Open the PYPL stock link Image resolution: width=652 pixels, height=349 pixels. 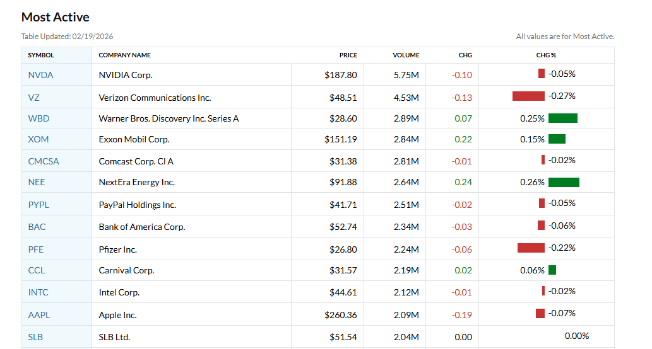tap(39, 205)
